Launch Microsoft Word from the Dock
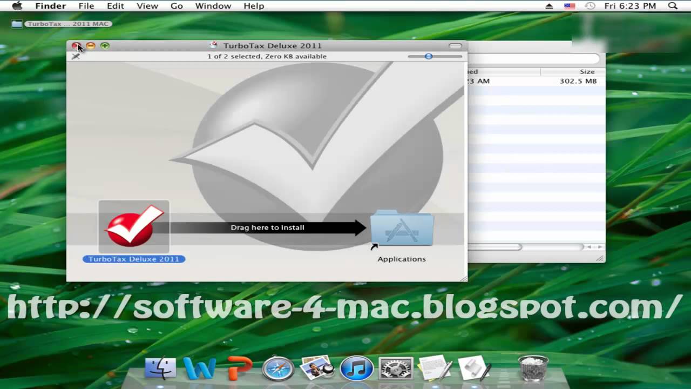The height and width of the screenshot is (389, 691). (x=199, y=368)
